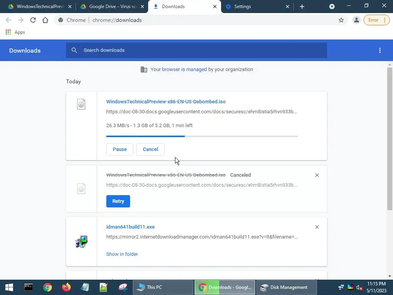Remove the idman641build11.exe entry from list

[317, 227]
